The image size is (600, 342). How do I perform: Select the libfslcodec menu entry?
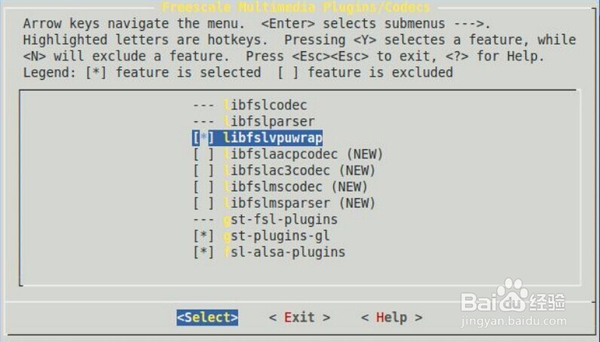pos(265,105)
